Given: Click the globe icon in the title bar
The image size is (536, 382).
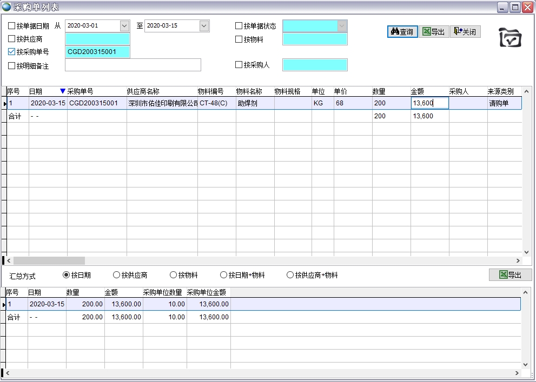Looking at the screenshot, I should coord(6,7).
